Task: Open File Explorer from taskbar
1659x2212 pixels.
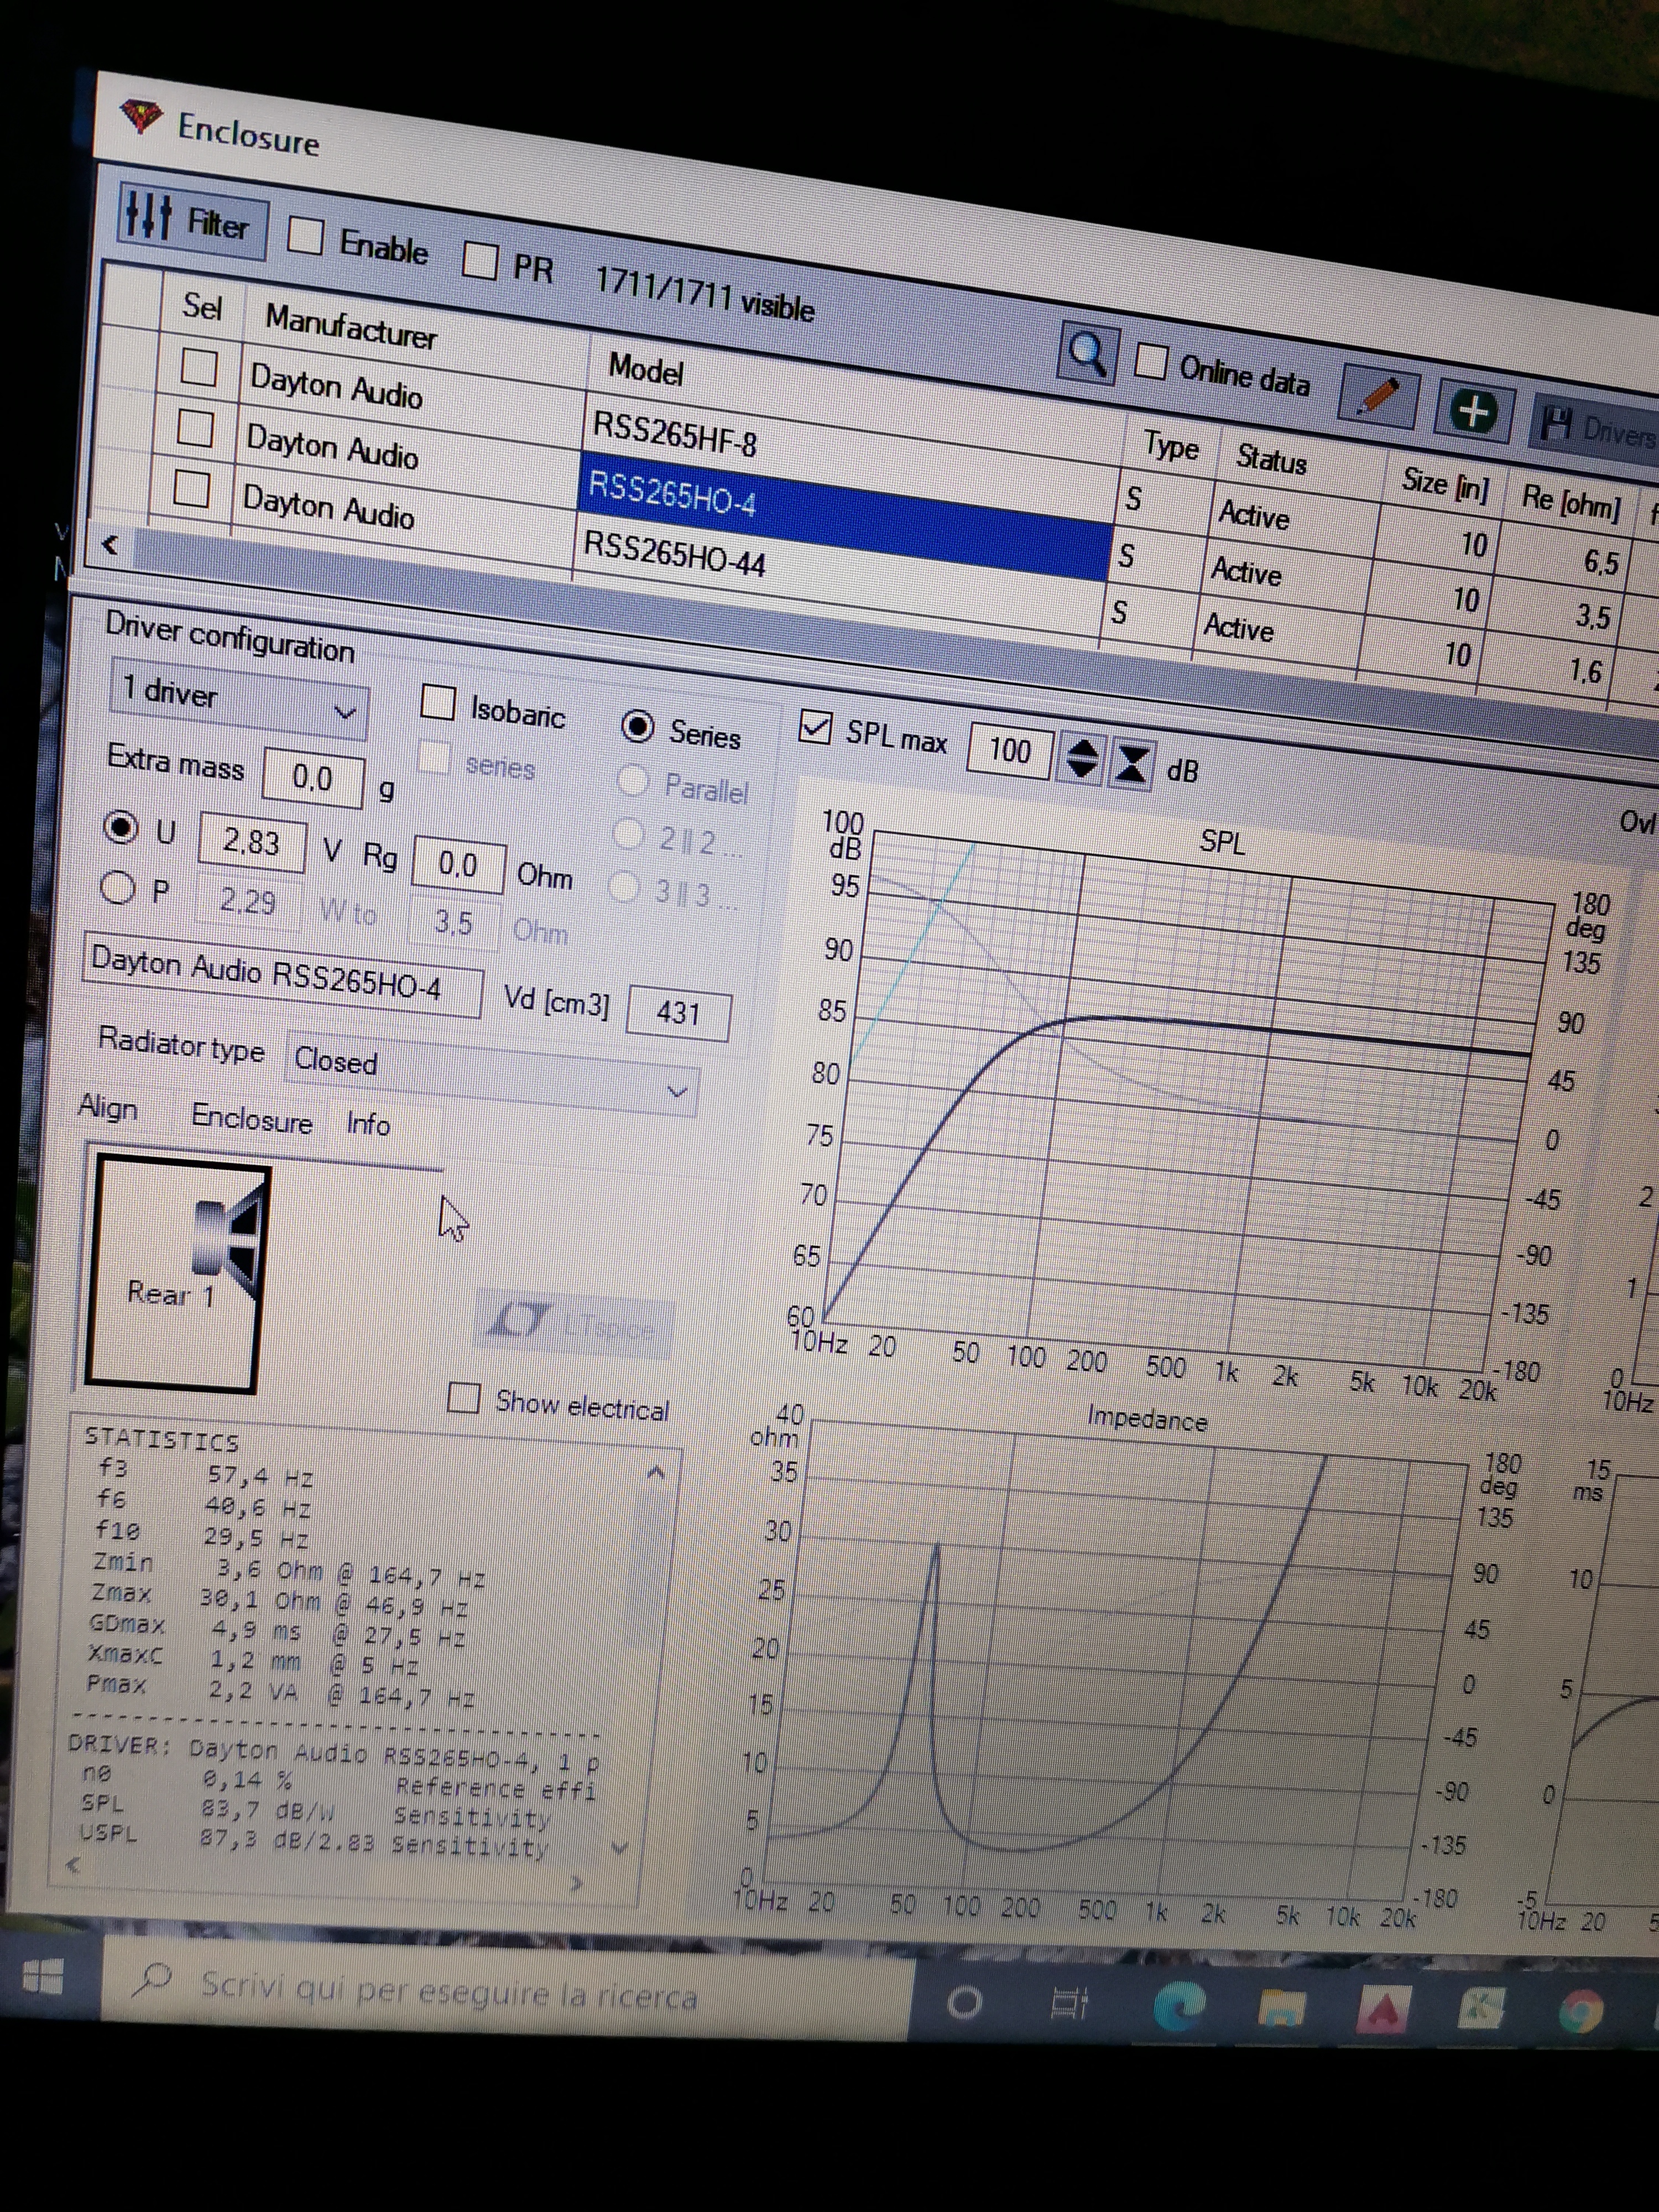Action: (1281, 2007)
